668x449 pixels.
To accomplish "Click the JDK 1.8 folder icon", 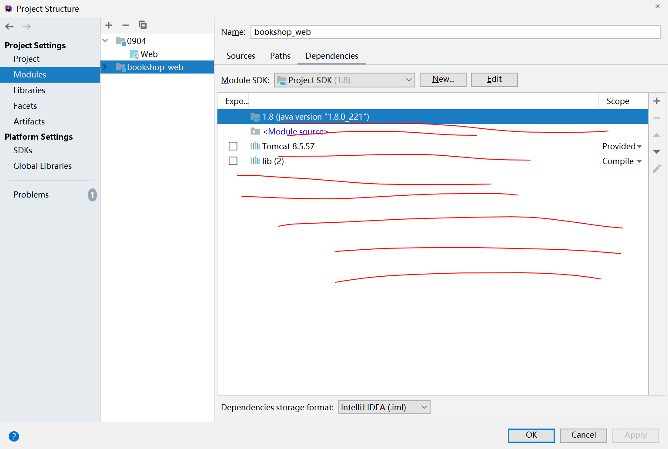I will 255,117.
